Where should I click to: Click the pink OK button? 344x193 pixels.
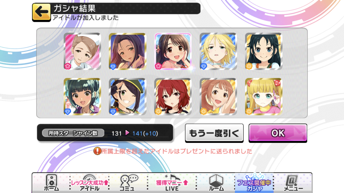point(278,133)
